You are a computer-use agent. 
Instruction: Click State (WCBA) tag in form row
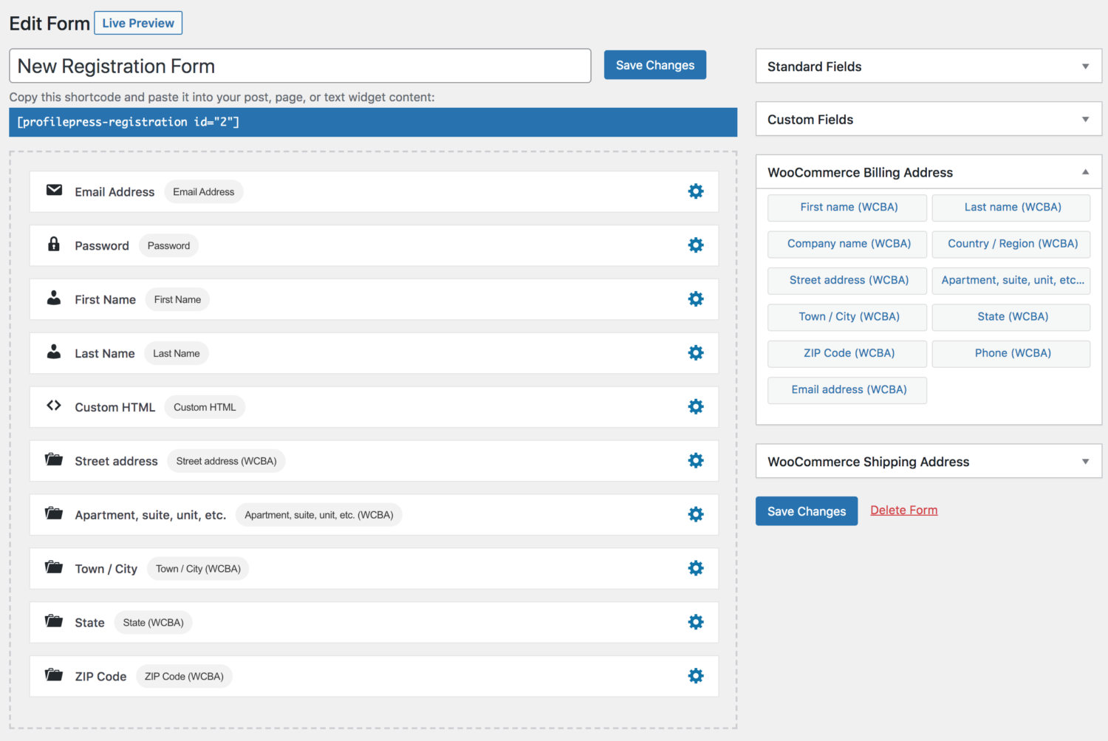pyautogui.click(x=154, y=624)
